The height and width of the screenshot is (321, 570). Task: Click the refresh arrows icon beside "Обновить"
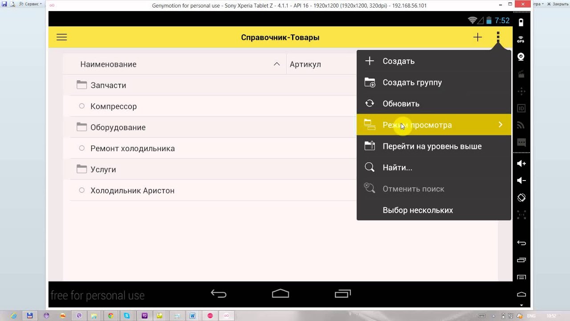point(370,104)
